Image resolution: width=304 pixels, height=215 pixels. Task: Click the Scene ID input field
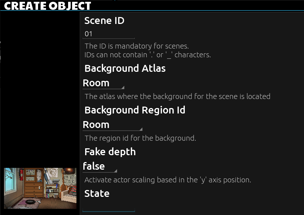(x=108, y=34)
